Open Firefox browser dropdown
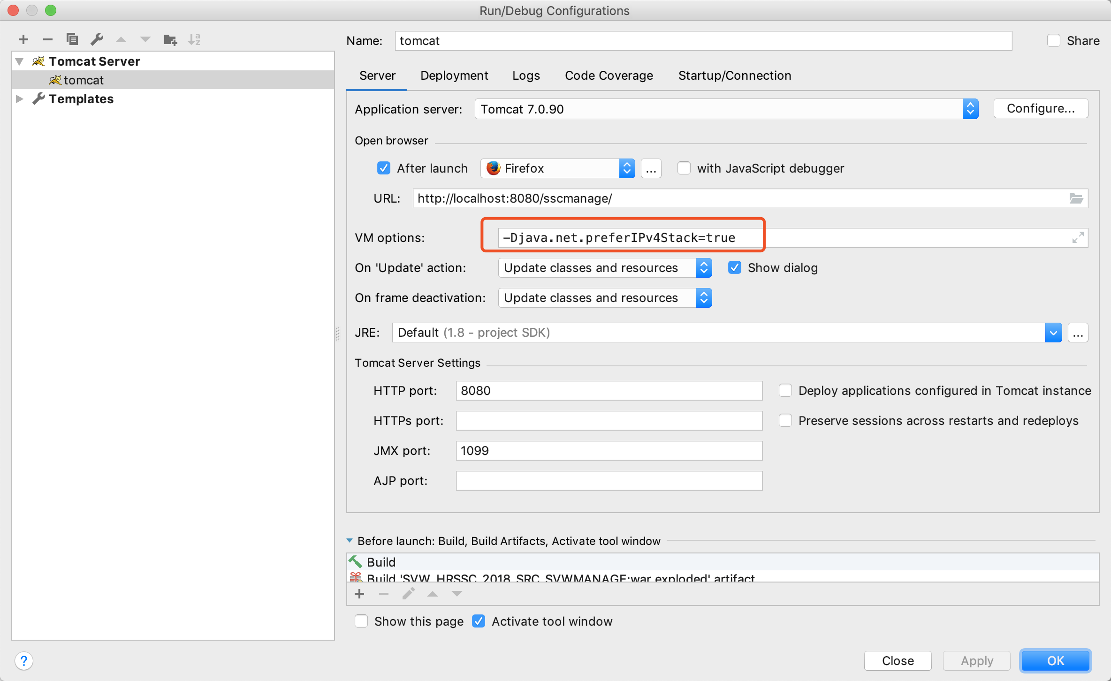 tap(558, 168)
